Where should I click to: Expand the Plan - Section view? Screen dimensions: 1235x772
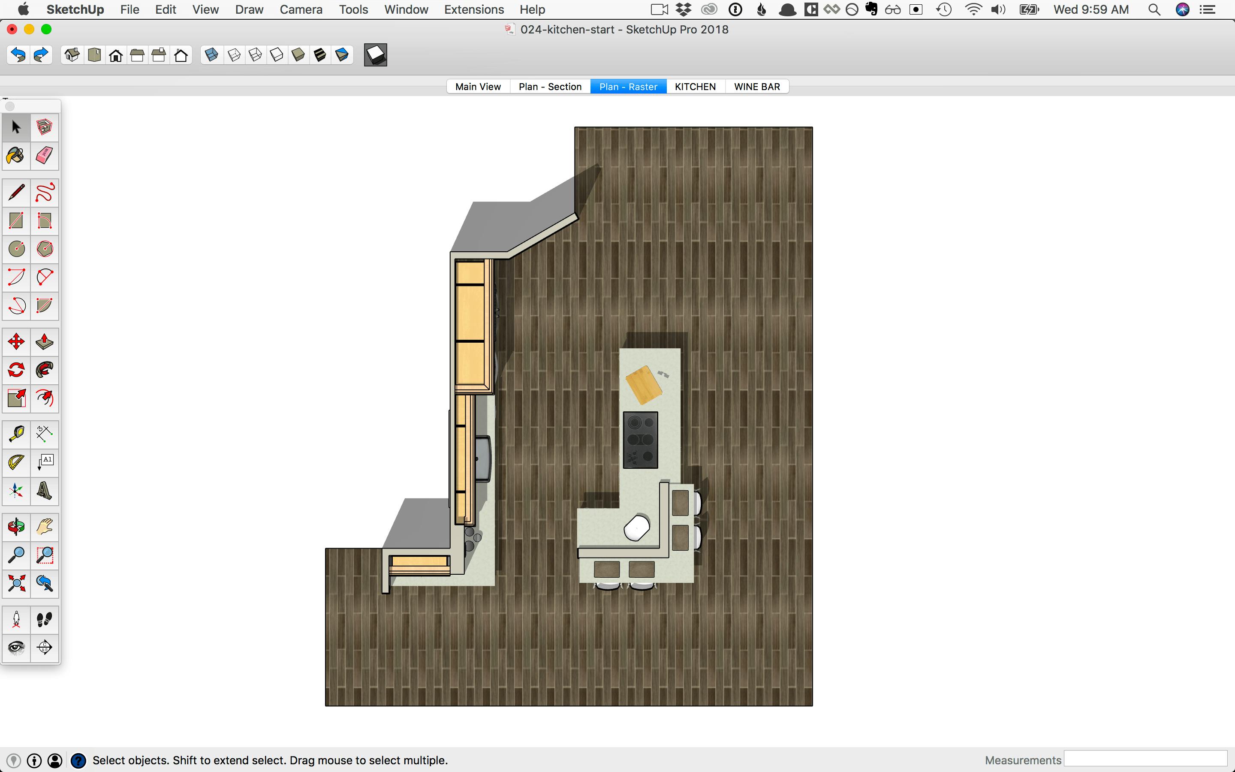(x=549, y=86)
